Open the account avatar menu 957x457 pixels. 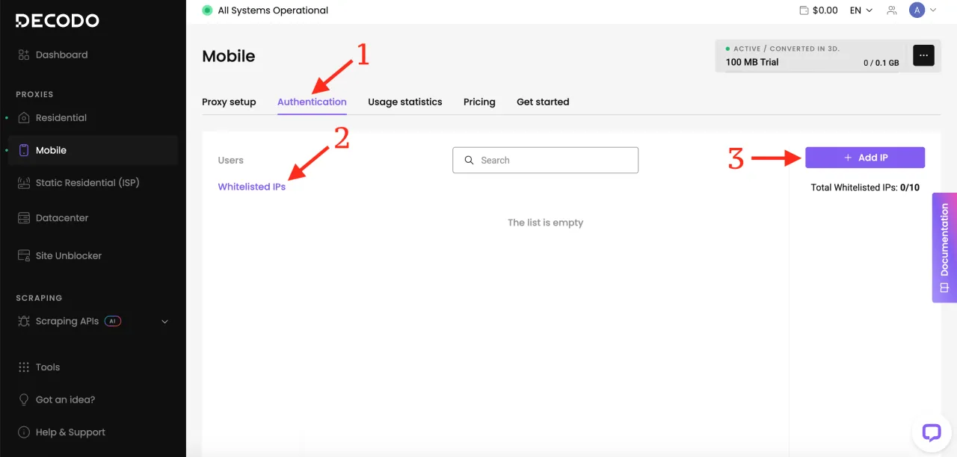(x=922, y=10)
